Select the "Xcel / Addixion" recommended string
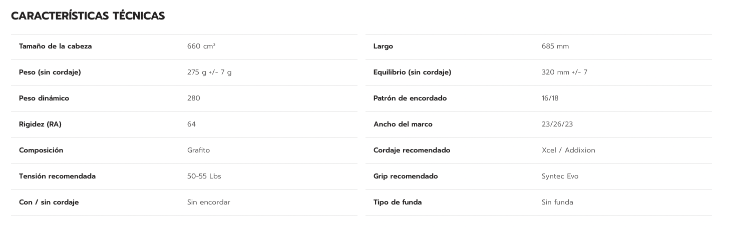Viewport: 731px width, 236px height. point(568,150)
